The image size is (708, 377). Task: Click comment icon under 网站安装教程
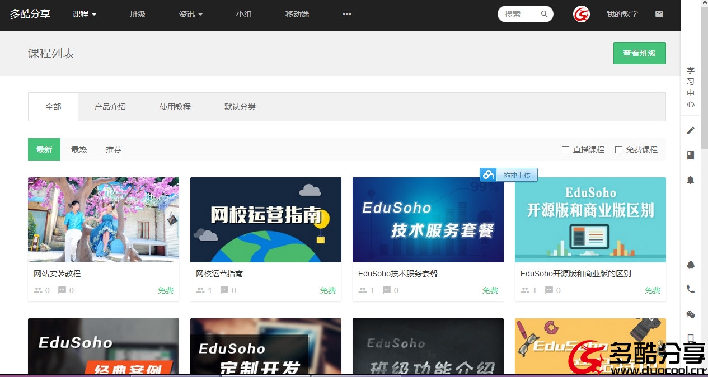pyautogui.click(x=62, y=290)
